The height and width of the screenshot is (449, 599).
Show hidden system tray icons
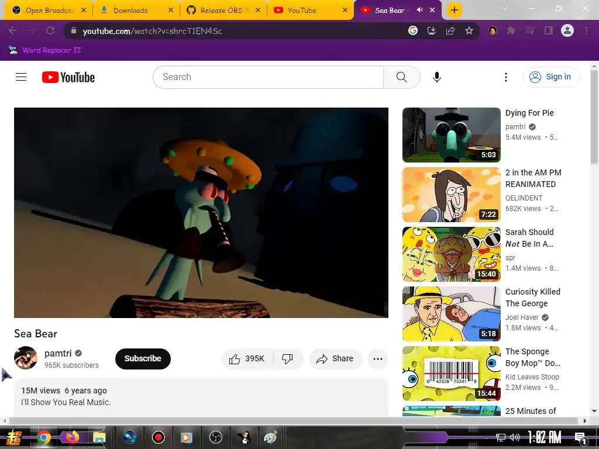(x=486, y=437)
